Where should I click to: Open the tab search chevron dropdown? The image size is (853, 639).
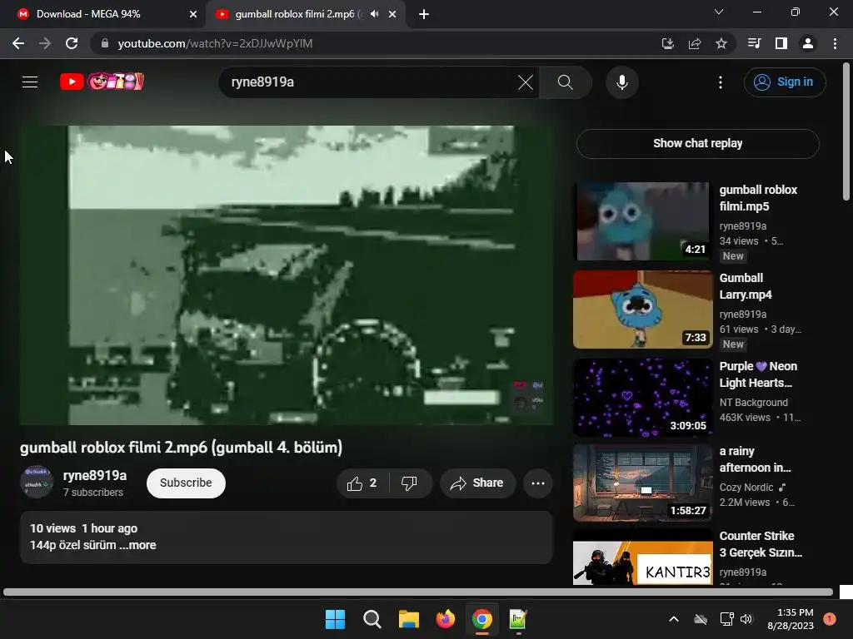[719, 12]
